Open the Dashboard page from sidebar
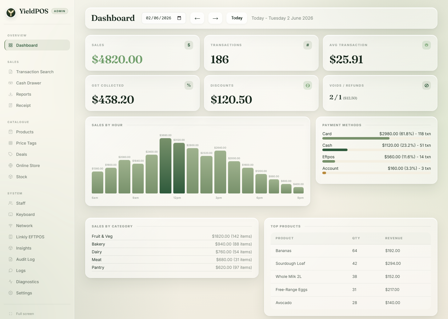The height and width of the screenshot is (319, 448). (37, 45)
